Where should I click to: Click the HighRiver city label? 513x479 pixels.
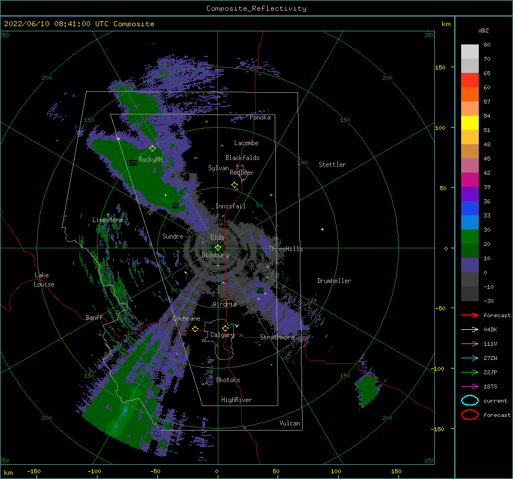237,400
